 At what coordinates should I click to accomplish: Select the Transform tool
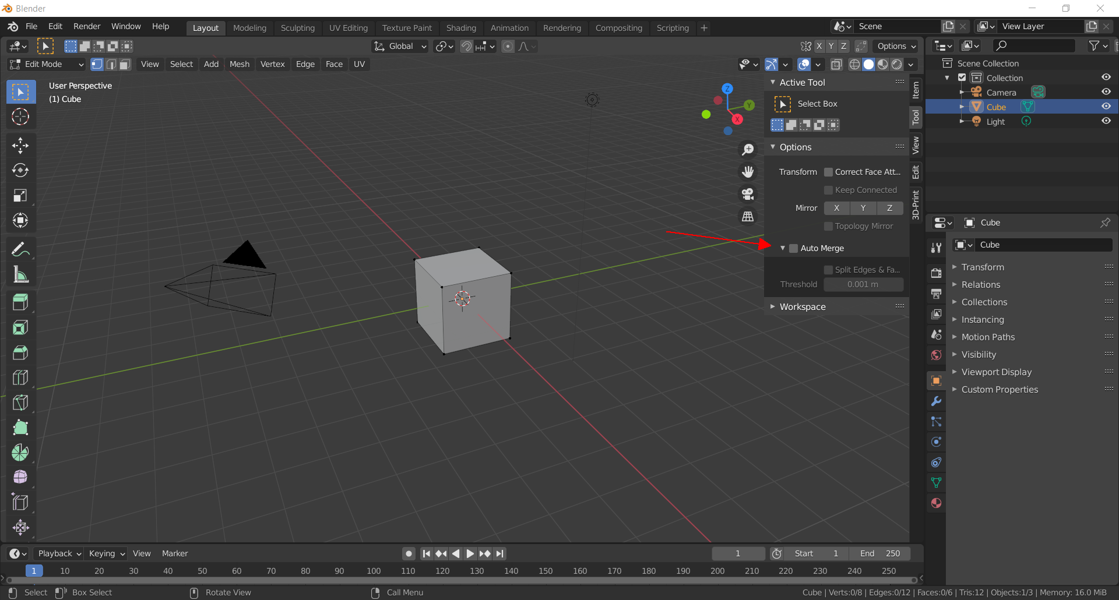coord(20,220)
